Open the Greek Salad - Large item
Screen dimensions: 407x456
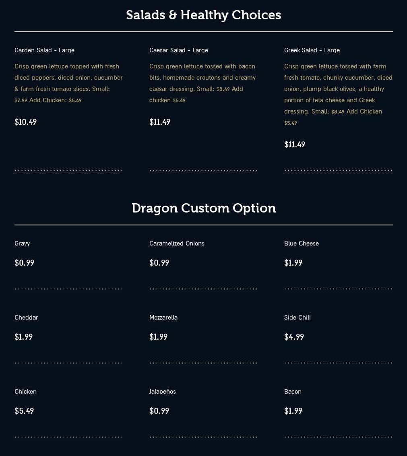312,50
